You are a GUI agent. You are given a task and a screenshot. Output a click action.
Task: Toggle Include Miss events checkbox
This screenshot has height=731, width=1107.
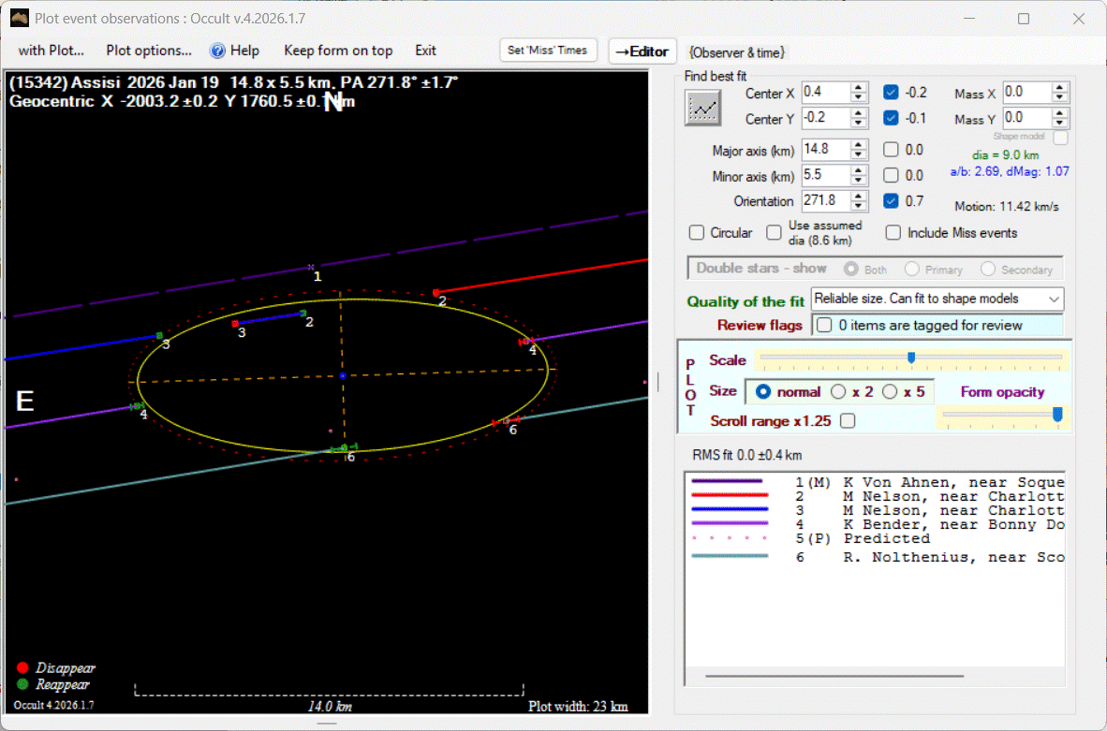coord(893,233)
